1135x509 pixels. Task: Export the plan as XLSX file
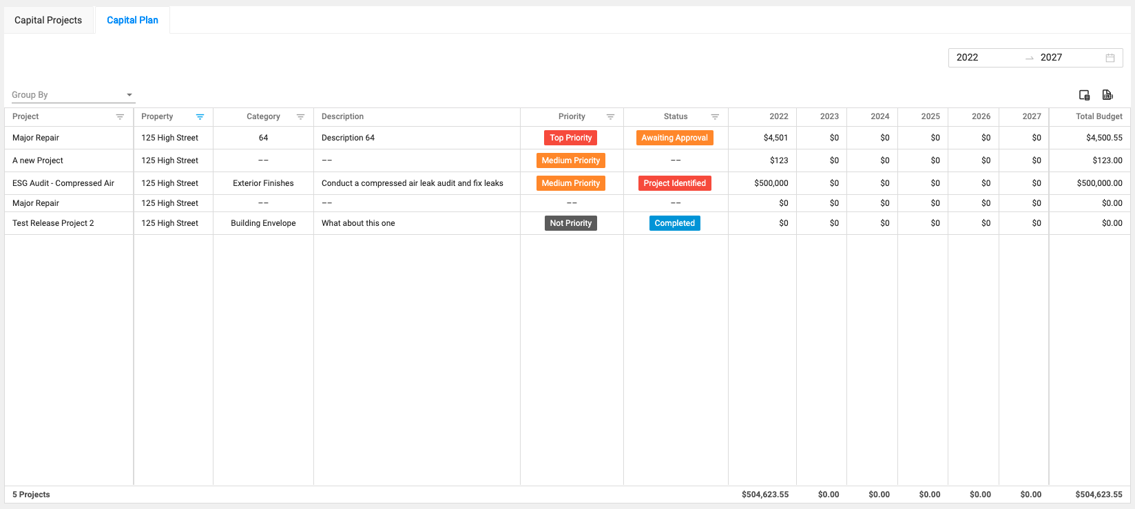[1107, 95]
